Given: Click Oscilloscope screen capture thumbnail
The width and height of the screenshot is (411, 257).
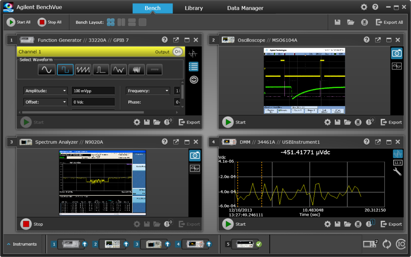Looking at the screenshot, I should (304, 81).
